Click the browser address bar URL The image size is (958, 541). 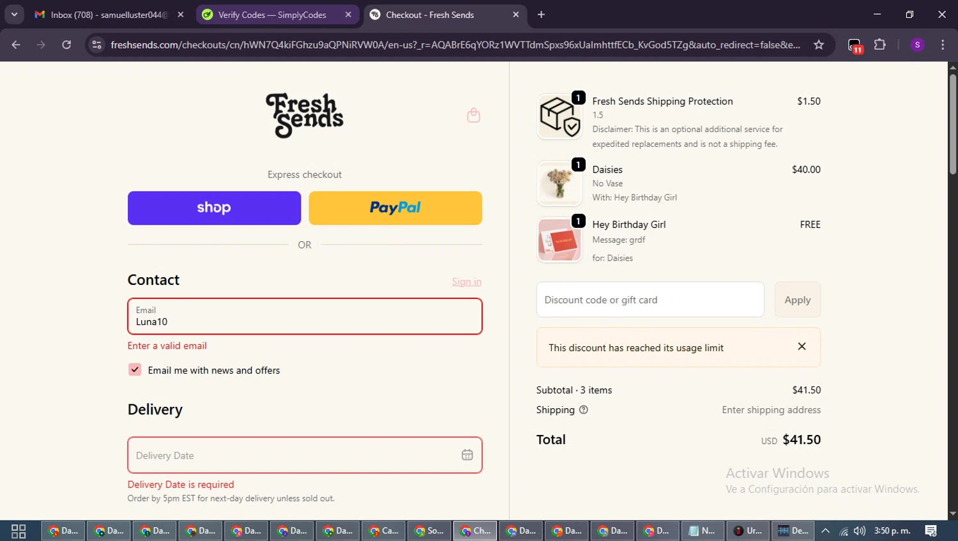455,45
